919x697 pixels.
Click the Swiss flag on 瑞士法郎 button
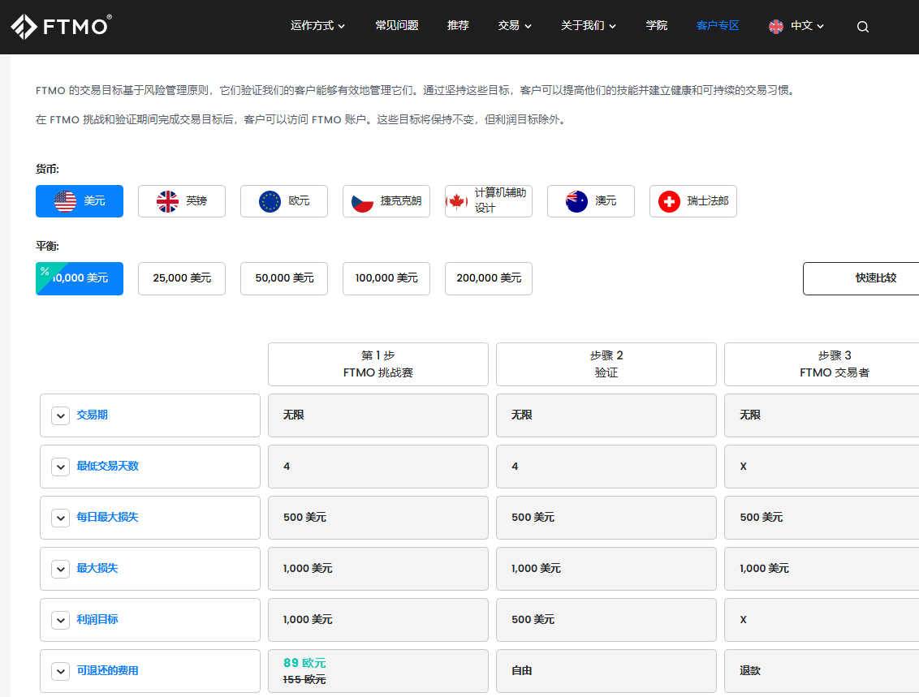point(669,201)
